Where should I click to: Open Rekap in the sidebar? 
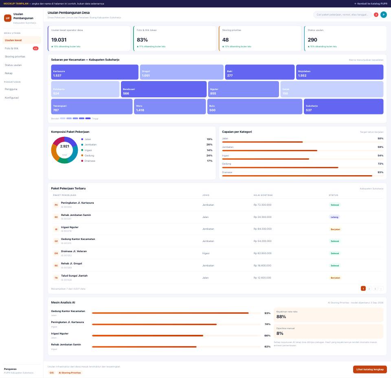22,73
